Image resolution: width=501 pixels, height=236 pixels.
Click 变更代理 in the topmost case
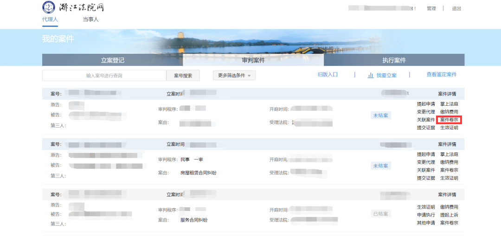click(426, 112)
